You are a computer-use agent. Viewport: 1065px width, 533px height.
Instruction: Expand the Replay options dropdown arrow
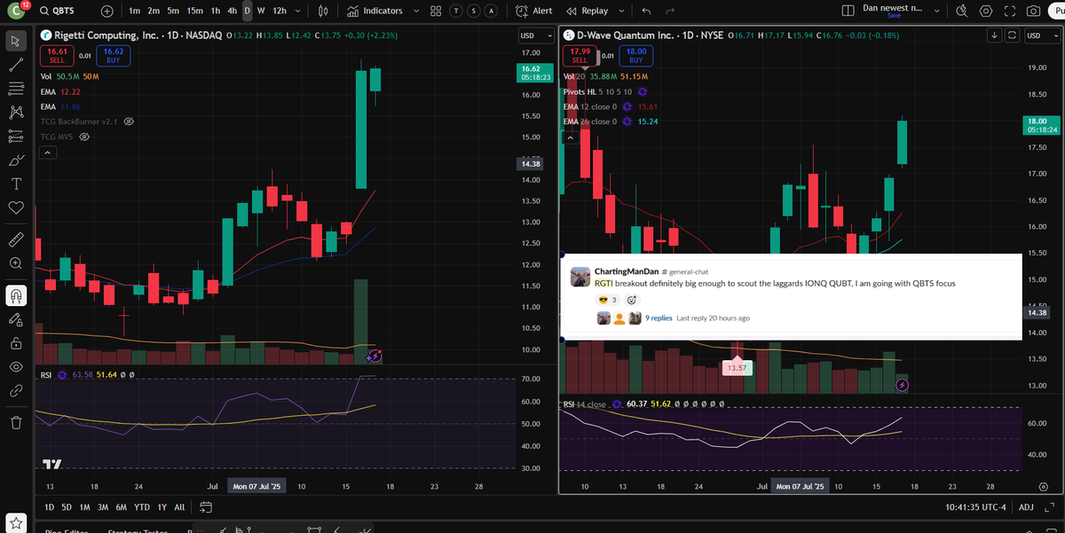620,12
